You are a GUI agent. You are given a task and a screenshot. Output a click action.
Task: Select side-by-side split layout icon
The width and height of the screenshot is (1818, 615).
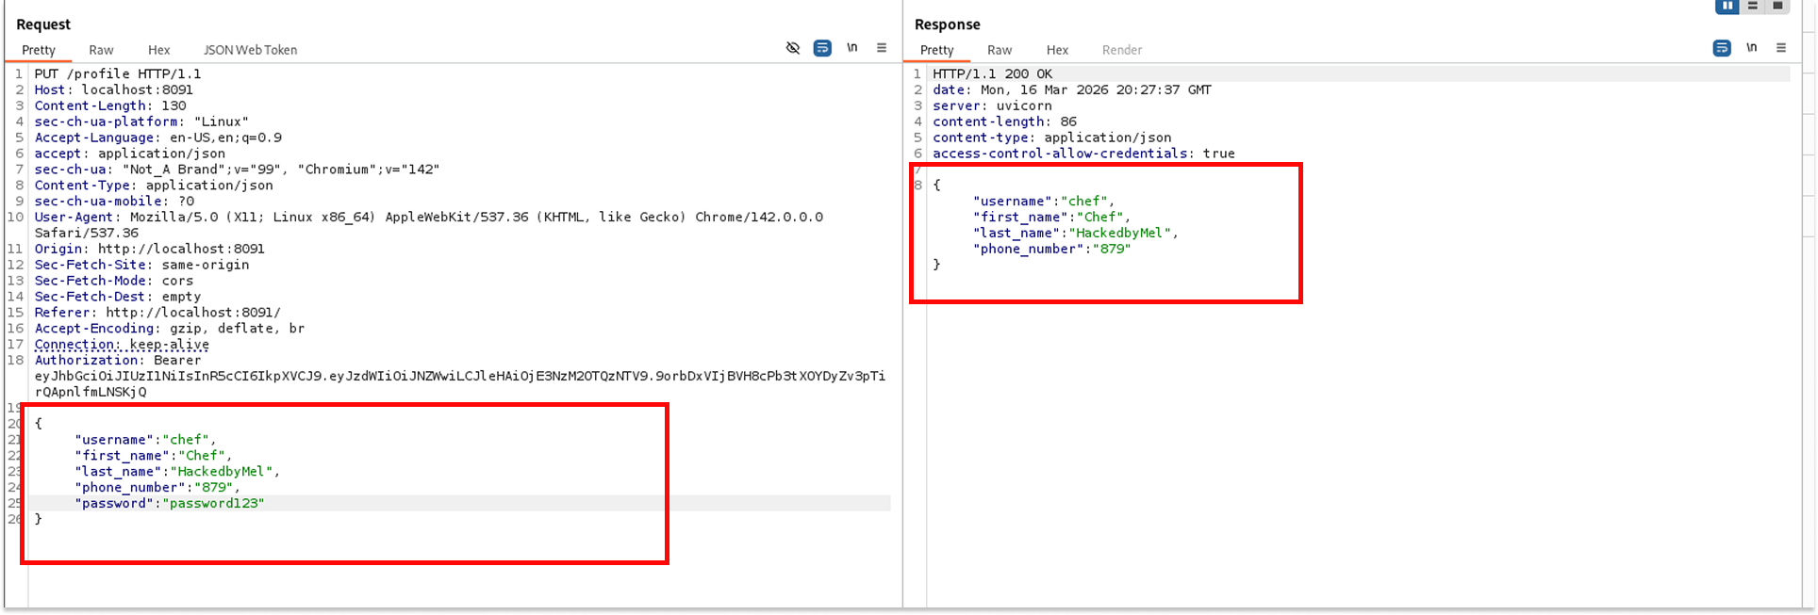[1727, 6]
